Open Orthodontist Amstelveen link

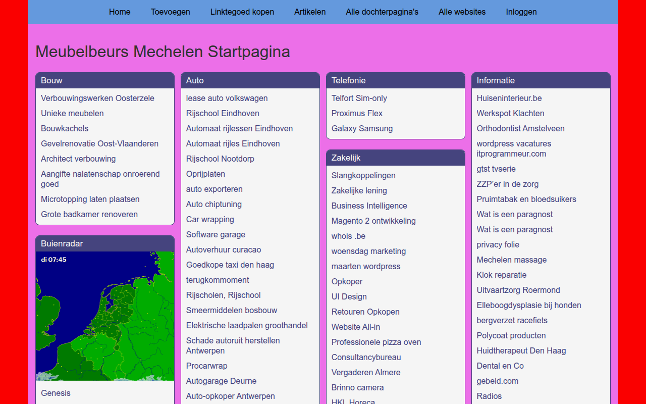point(521,128)
